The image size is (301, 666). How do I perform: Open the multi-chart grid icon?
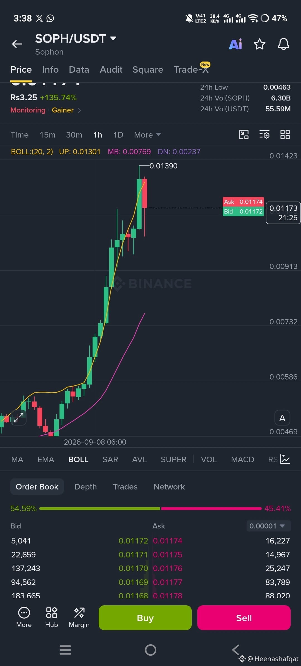pyautogui.click(x=285, y=135)
